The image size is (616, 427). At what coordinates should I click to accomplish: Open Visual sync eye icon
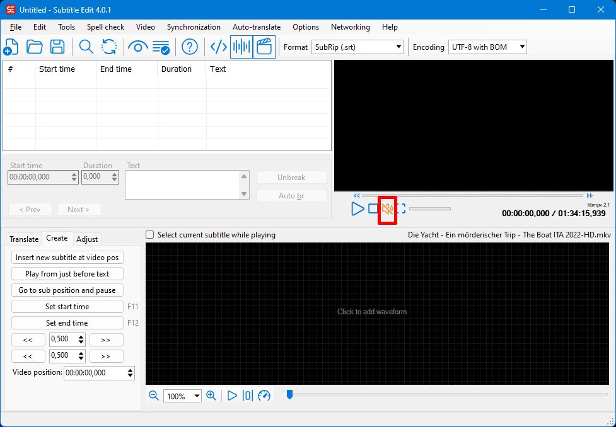(x=137, y=47)
